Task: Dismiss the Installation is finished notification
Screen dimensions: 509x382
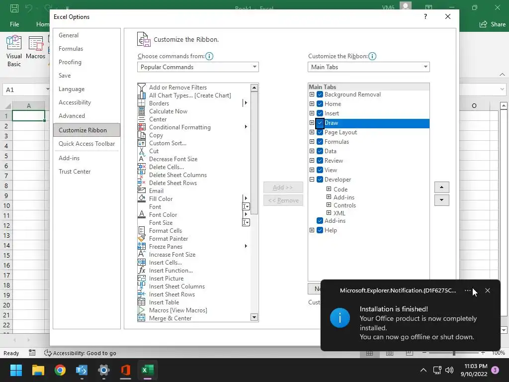Action: [x=488, y=290]
